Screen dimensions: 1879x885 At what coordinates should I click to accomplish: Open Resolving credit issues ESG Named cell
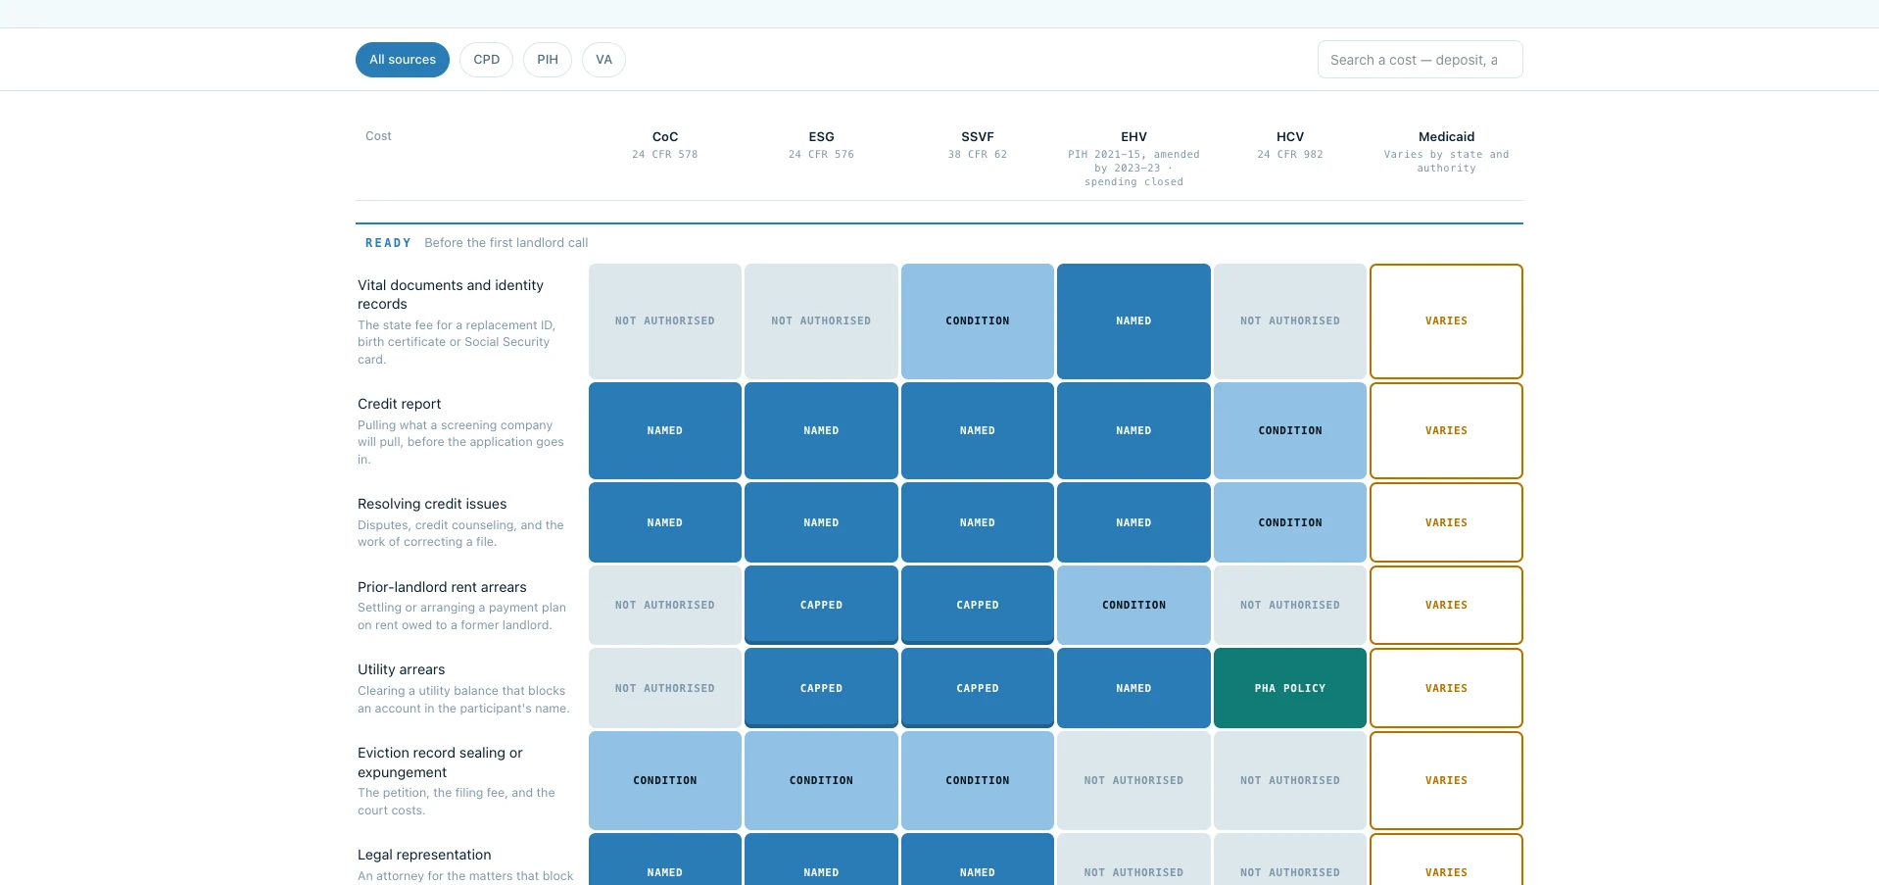pyautogui.click(x=821, y=522)
